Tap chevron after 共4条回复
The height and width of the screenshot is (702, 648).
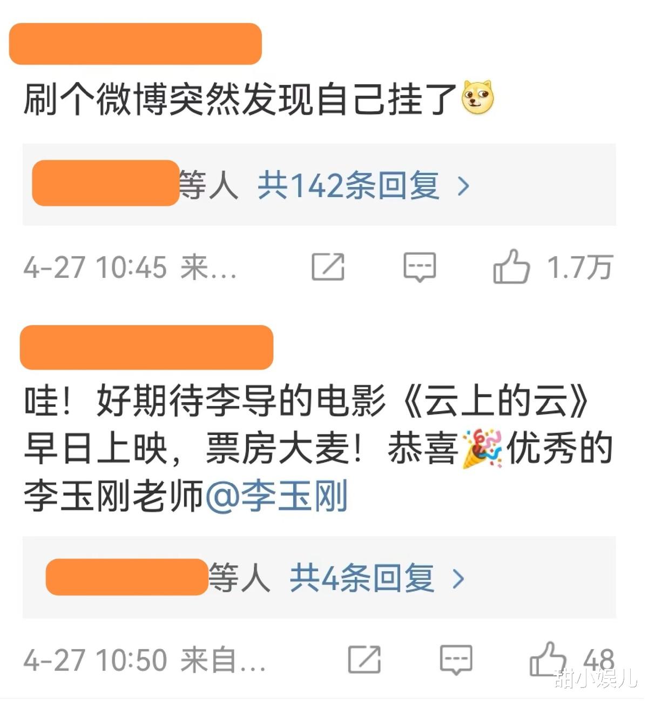458,579
